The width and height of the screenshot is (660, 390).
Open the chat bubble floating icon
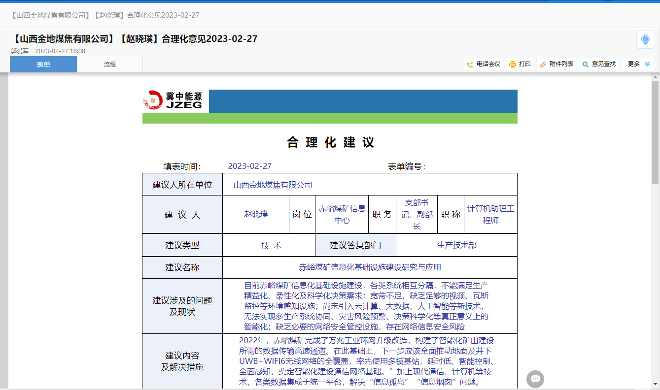pyautogui.click(x=536, y=379)
